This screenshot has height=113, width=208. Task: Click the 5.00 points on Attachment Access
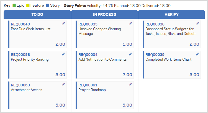pos(60,105)
